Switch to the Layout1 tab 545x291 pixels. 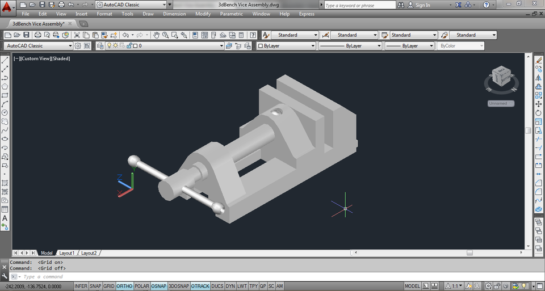coord(67,253)
